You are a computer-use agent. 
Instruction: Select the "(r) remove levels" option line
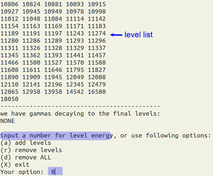pos(31,150)
